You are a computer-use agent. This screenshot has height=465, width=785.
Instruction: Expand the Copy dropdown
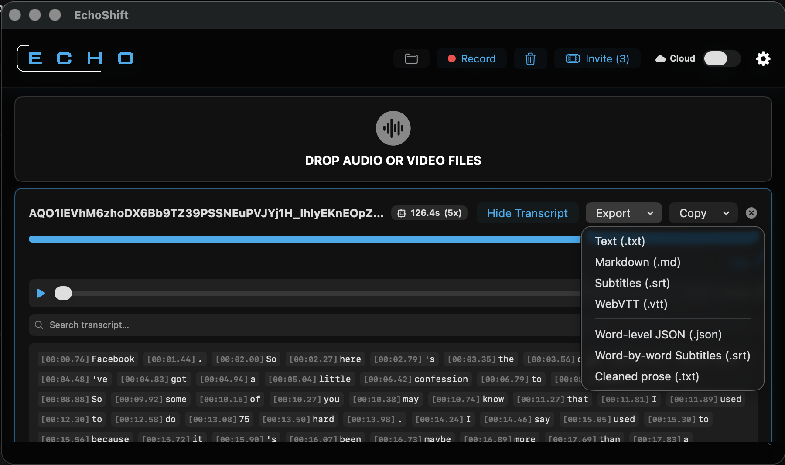703,213
